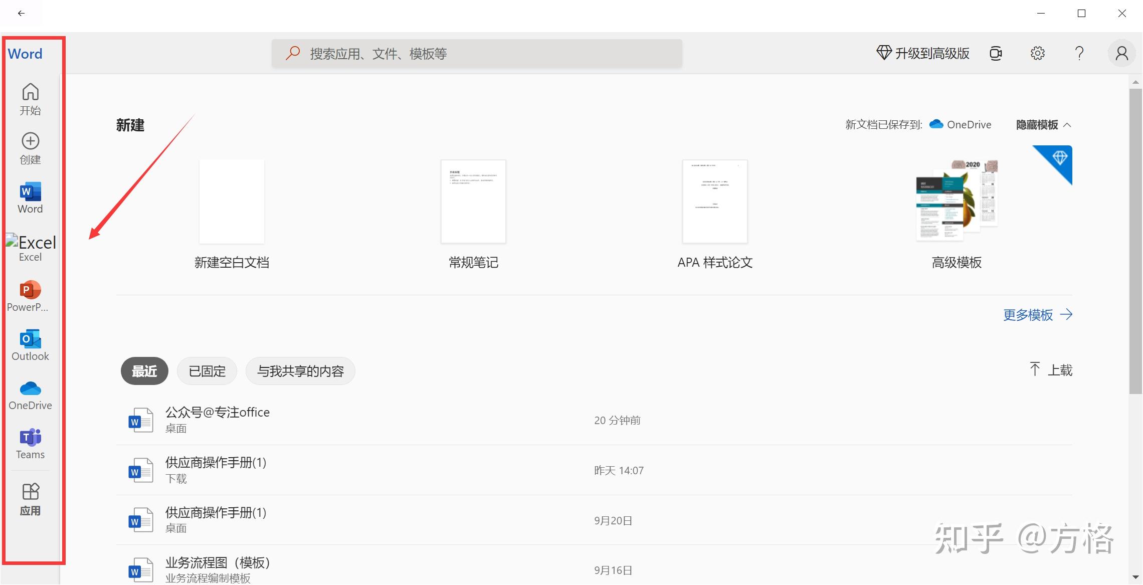
Task: Click the 上载 upload button
Action: click(1051, 370)
